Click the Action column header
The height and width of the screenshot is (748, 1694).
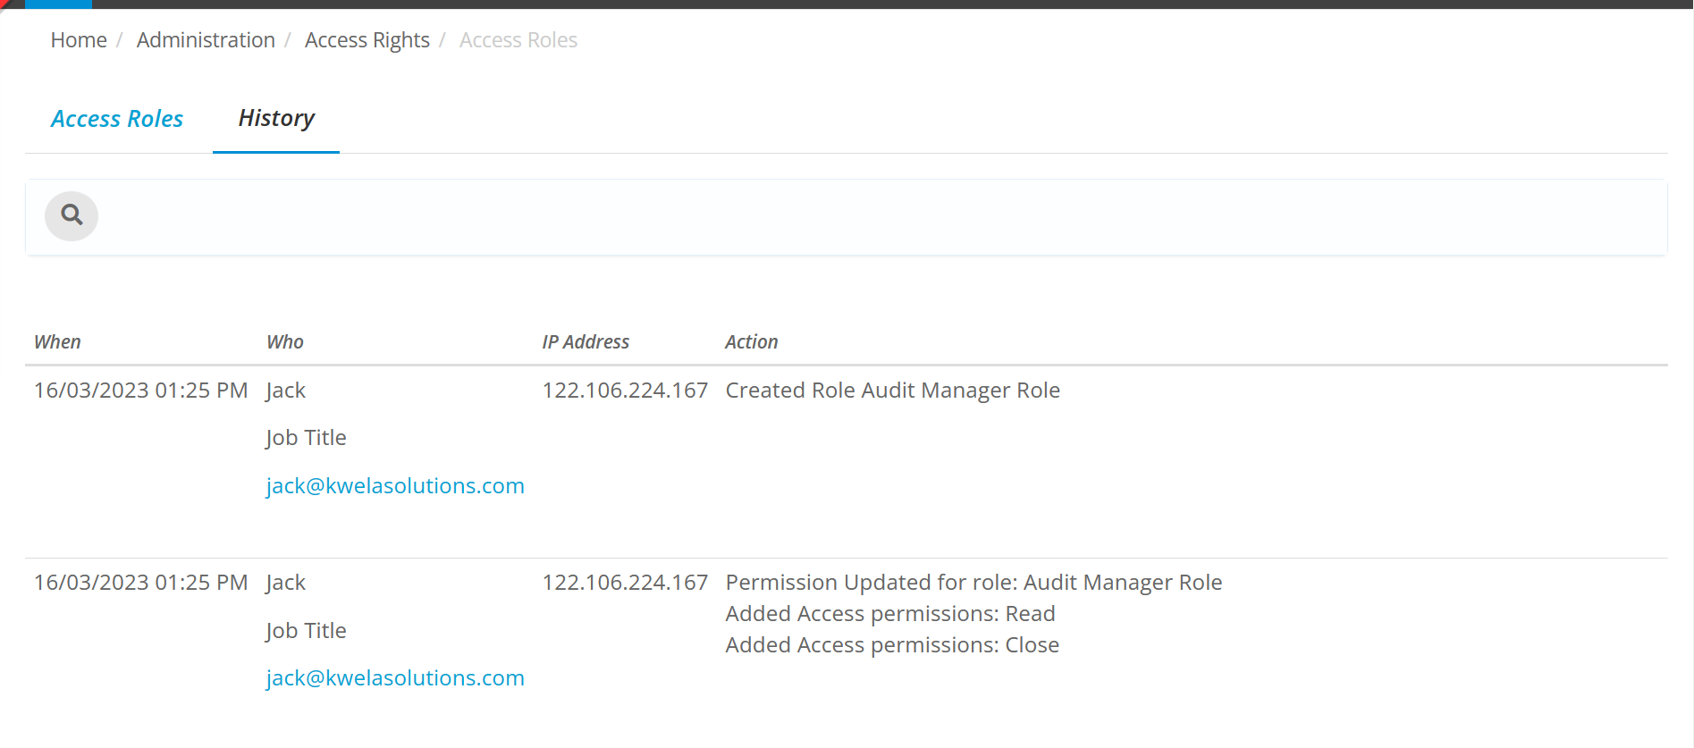[751, 342]
